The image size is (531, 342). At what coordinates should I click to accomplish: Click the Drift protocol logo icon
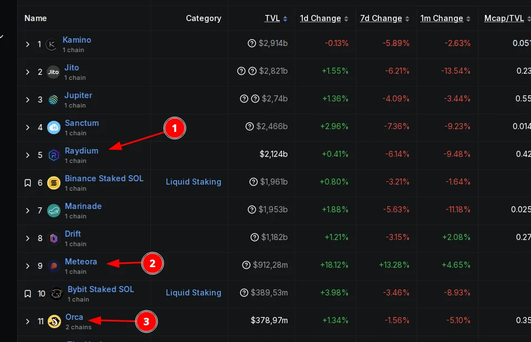(x=54, y=238)
